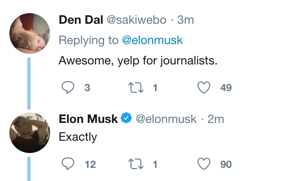Click the "Exactly" reply text
This screenshot has width=299, height=181.
click(x=78, y=137)
